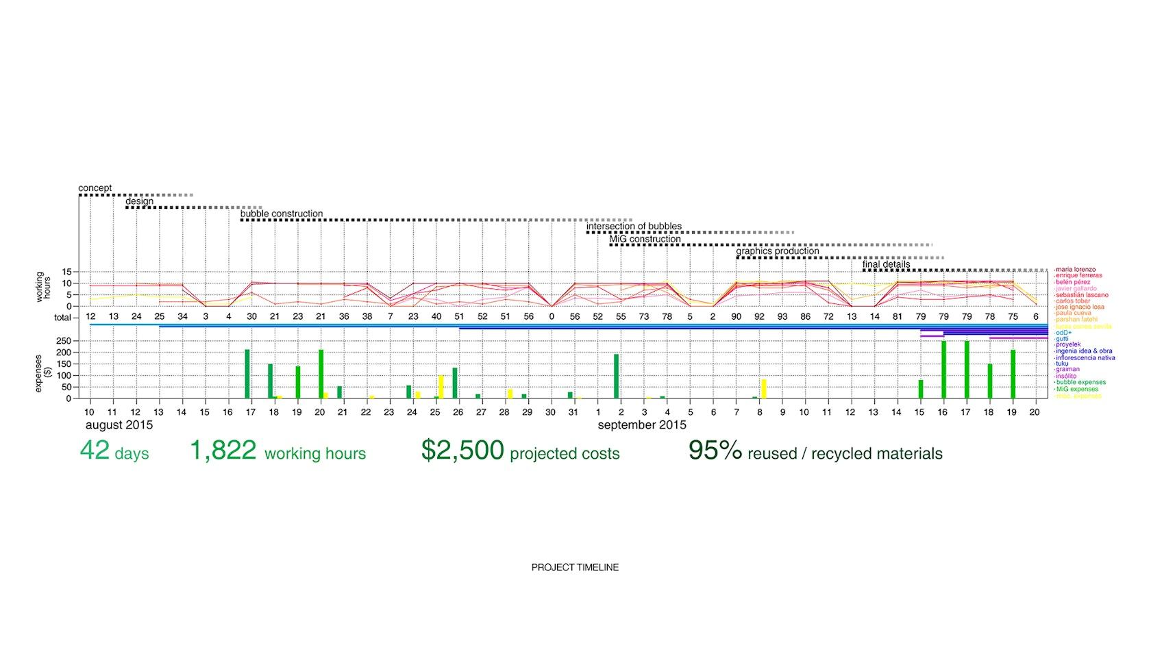Screen dimensions: 1151x647
Task: Select 'javier gallardo' in the legend
Action: pos(1076,289)
